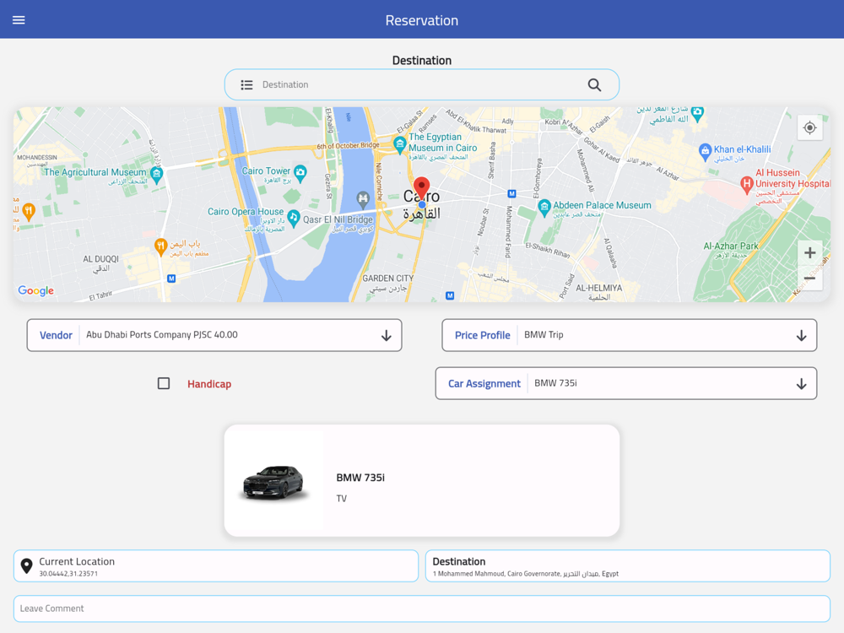844x633 pixels.
Task: Open the Car Assignment dropdown
Action: pos(626,383)
